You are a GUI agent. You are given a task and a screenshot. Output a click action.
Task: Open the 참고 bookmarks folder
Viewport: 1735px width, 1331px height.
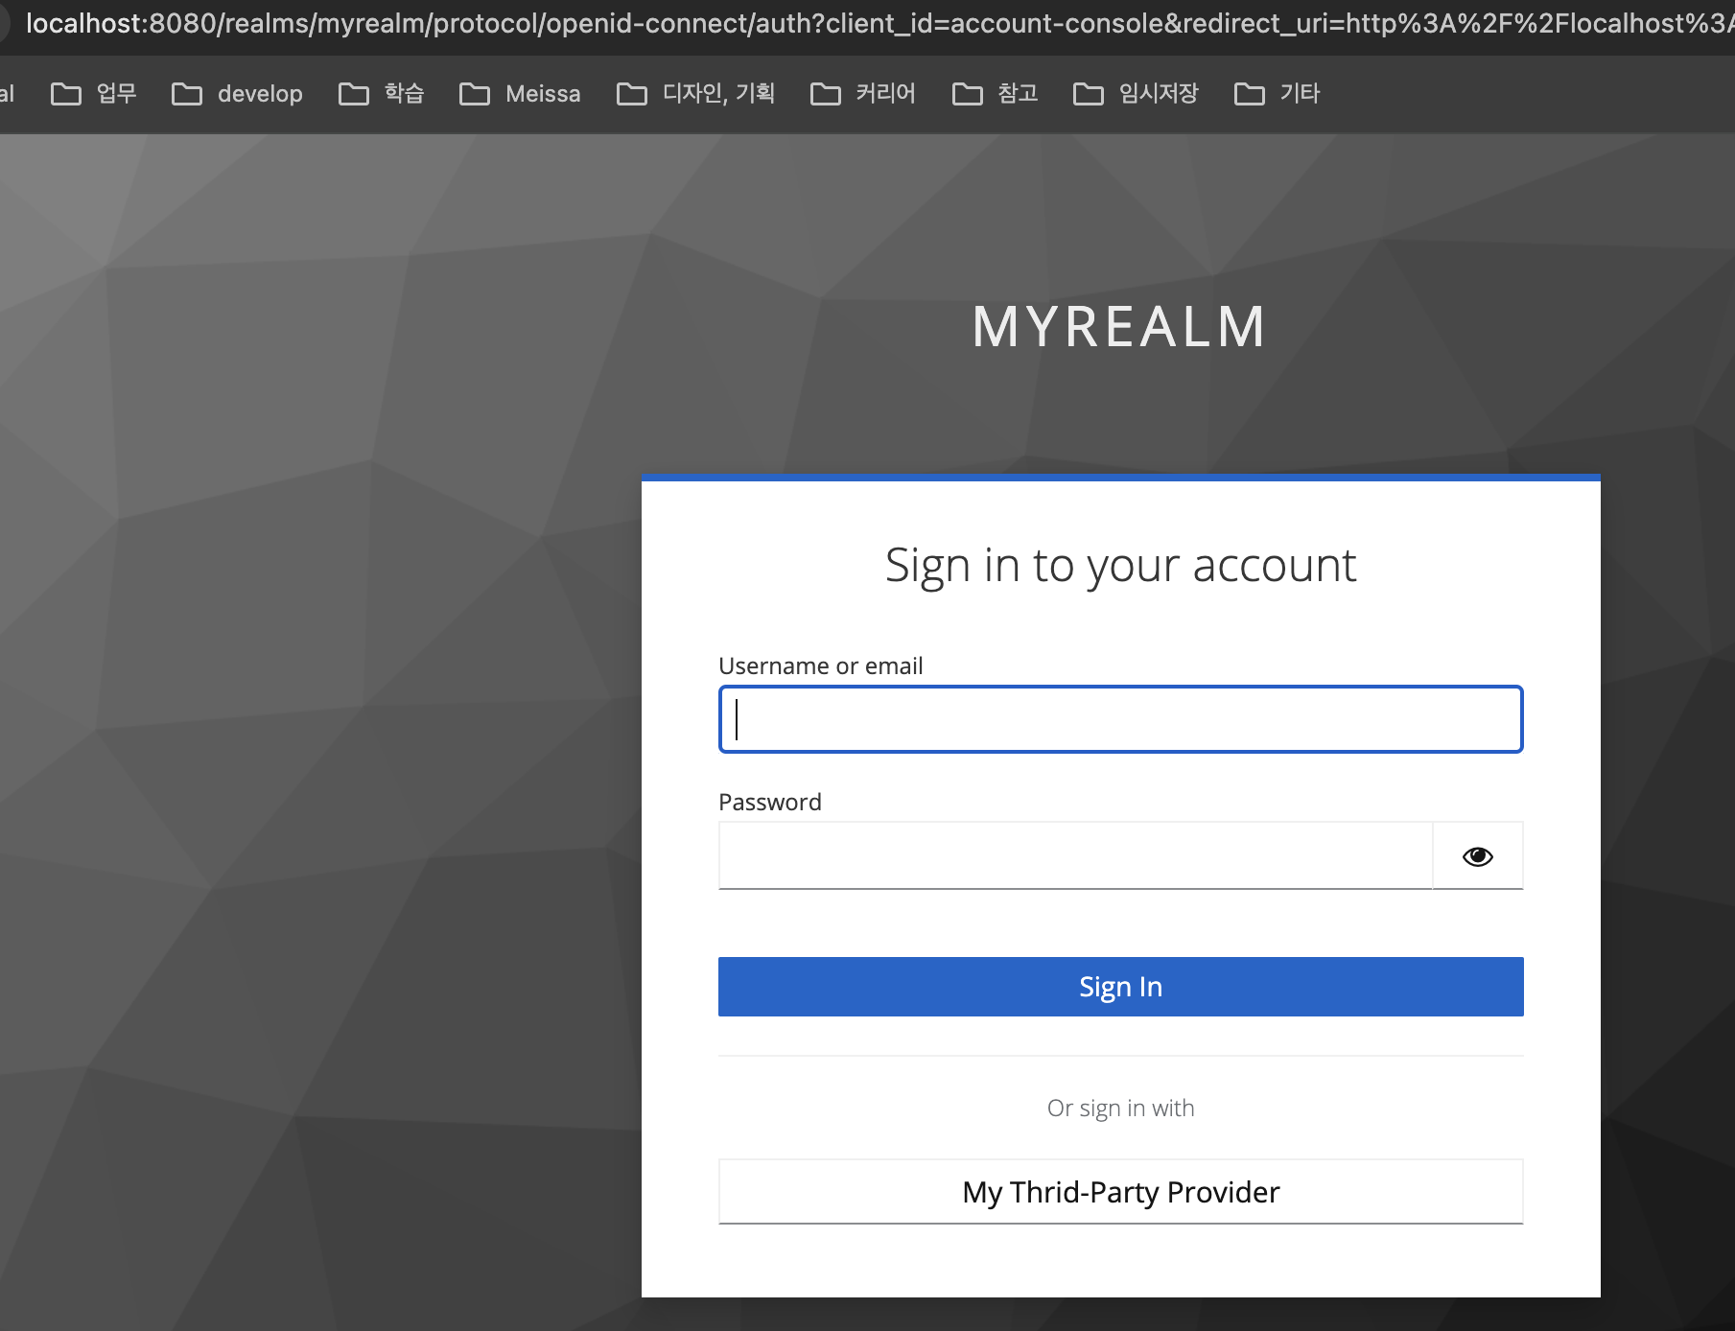995,93
